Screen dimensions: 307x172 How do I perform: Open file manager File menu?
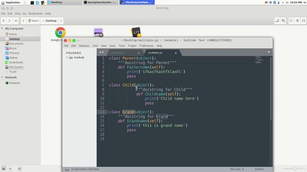click(3, 13)
